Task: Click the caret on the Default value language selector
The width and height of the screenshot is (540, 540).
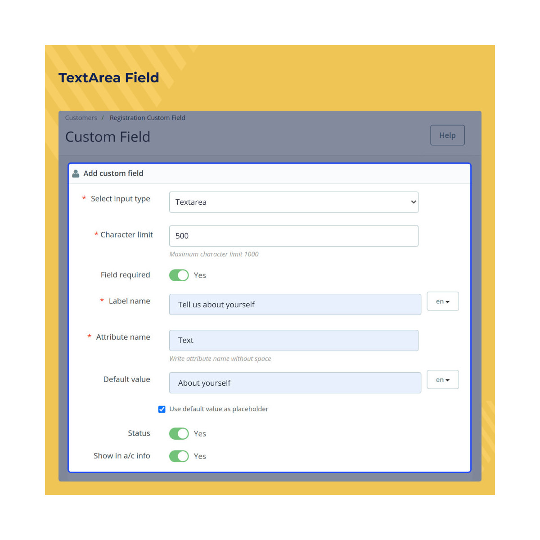Action: point(448,380)
